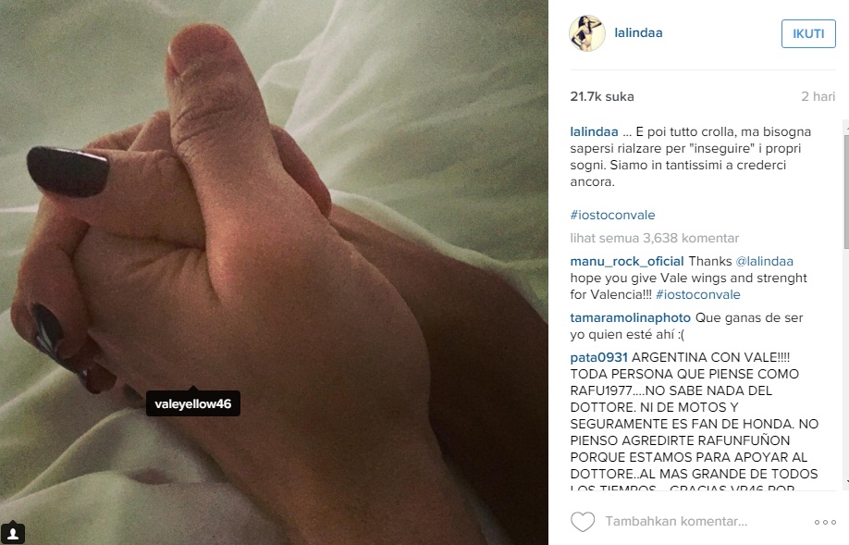Click the holding-hands photo

274,272
